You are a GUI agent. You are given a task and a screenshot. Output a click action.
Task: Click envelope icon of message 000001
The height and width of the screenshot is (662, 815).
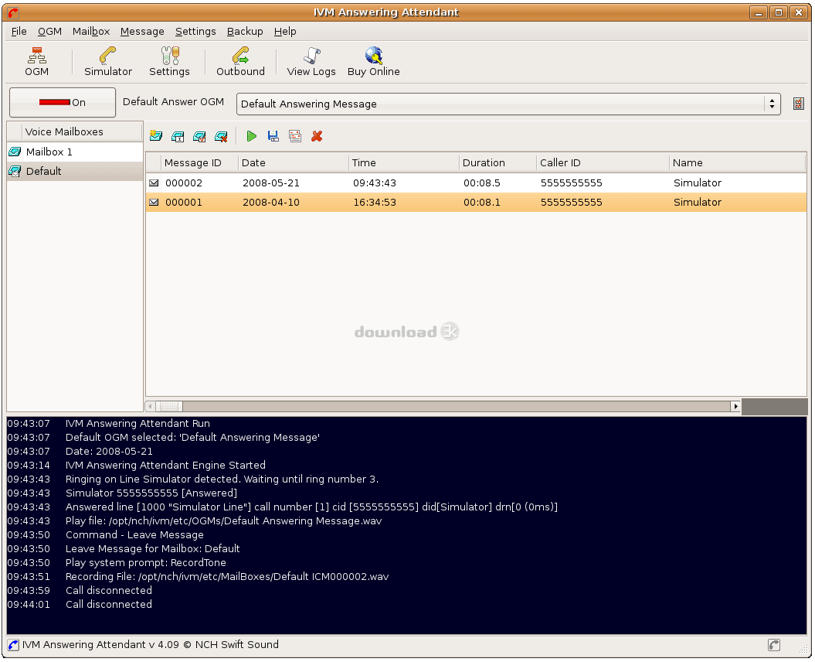click(154, 203)
